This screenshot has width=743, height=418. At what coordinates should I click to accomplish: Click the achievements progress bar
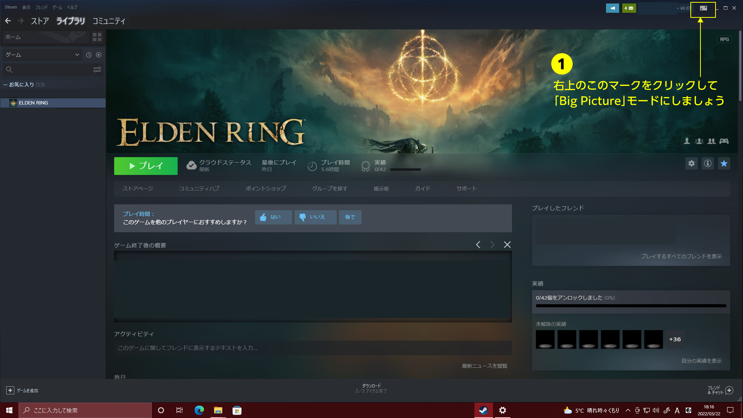[631, 306]
